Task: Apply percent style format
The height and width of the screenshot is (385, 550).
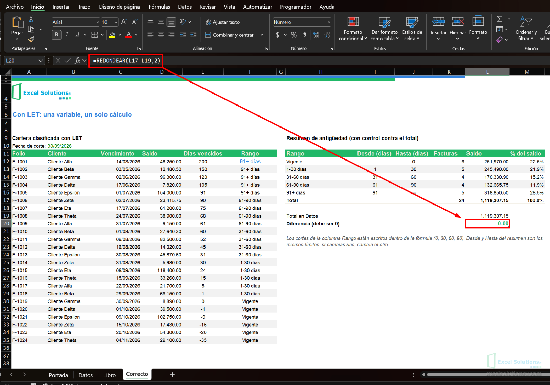Action: (x=294, y=35)
